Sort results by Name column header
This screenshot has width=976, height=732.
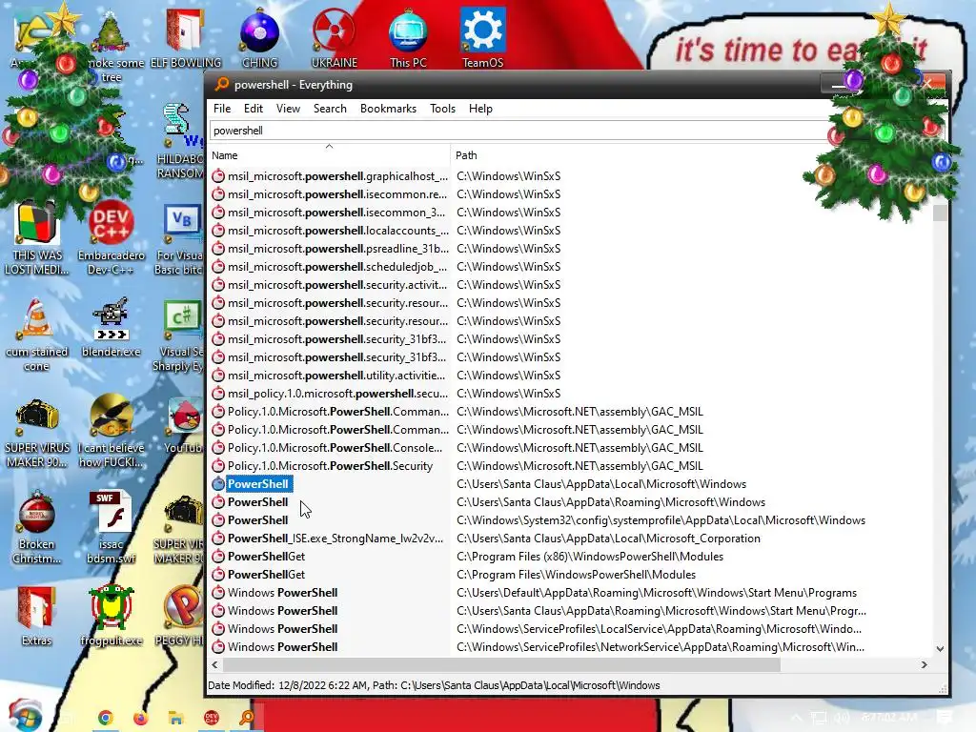click(329, 155)
